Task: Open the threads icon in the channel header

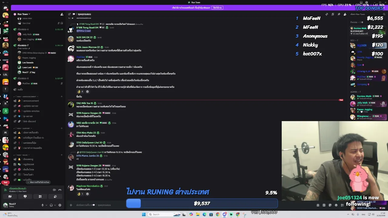Action: pyautogui.click(x=326, y=14)
